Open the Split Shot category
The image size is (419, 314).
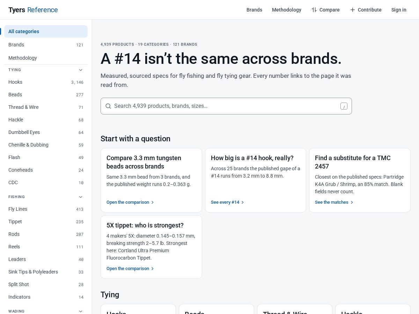pos(46,284)
